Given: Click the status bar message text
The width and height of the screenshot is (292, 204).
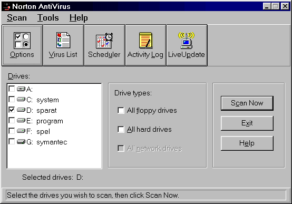Looking at the screenshot, I should point(93,195).
